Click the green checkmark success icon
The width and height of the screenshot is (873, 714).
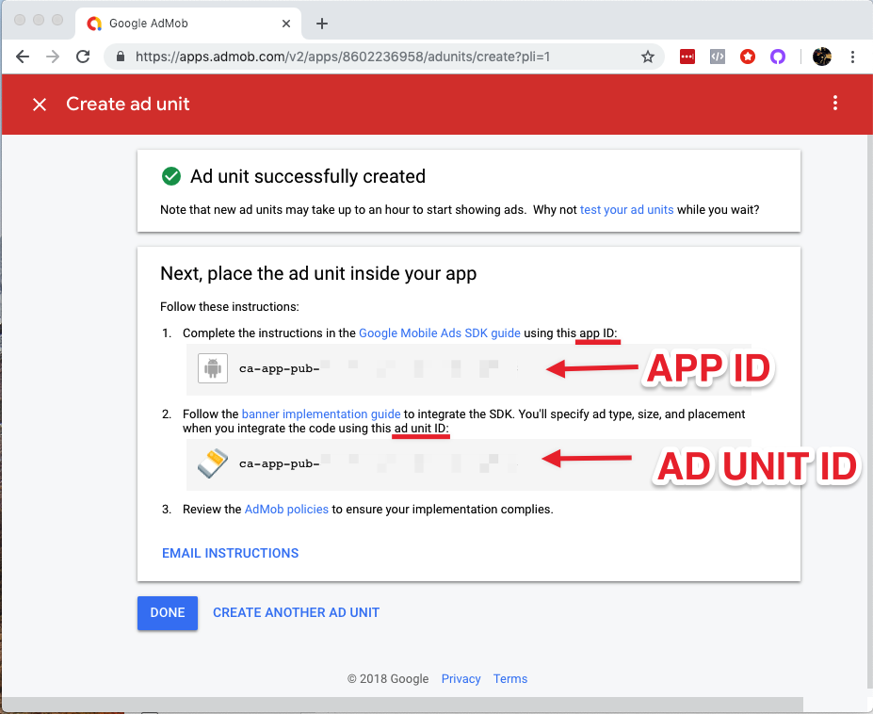(x=170, y=176)
